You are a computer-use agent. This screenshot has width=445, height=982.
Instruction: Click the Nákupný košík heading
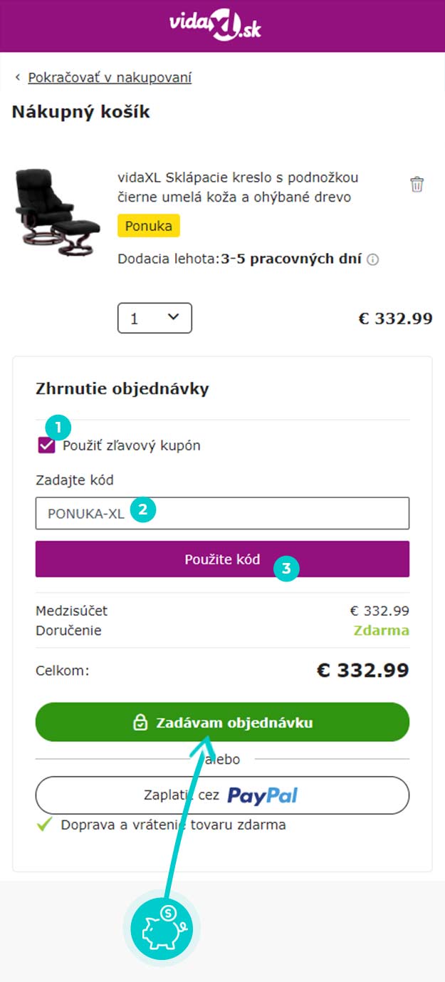click(x=80, y=112)
